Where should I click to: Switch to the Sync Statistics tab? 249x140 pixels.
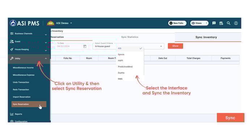pyautogui.click(x=130, y=37)
